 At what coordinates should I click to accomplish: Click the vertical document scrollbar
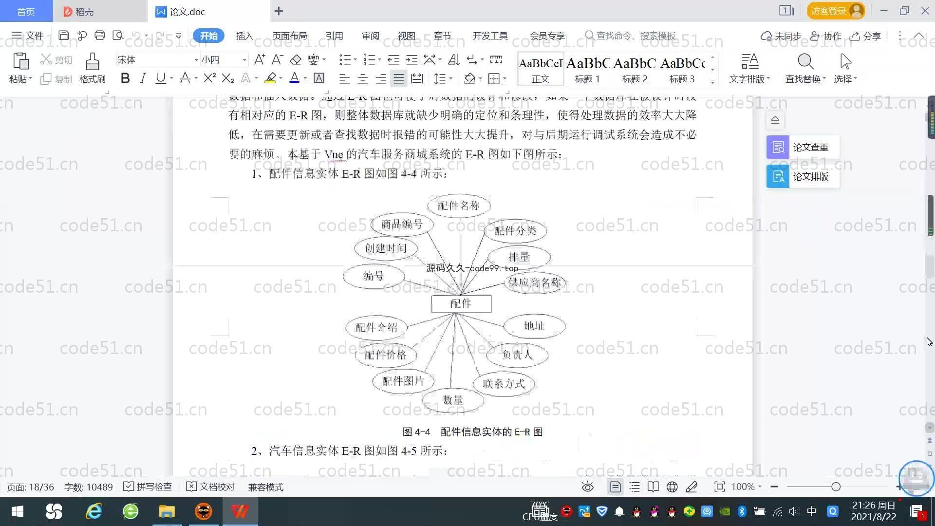pyautogui.click(x=930, y=215)
